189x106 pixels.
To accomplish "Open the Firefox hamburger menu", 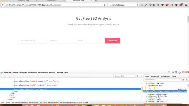I will (x=186, y=5).
